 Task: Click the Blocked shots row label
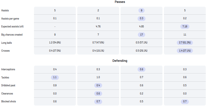coord(8,101)
